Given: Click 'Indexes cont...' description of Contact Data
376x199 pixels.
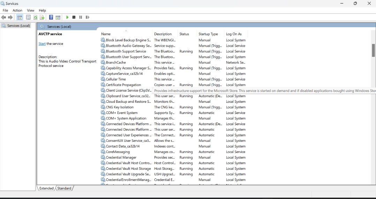Looking at the screenshot, I should tap(165, 146).
